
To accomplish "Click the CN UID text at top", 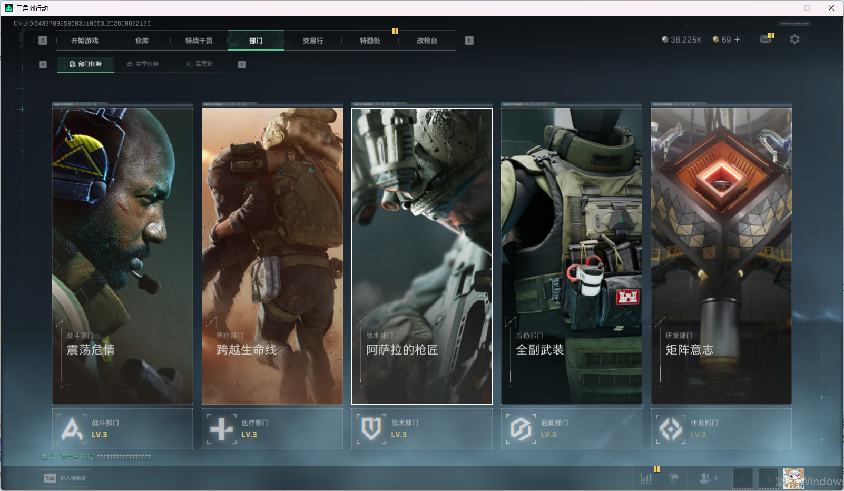I will click(82, 24).
